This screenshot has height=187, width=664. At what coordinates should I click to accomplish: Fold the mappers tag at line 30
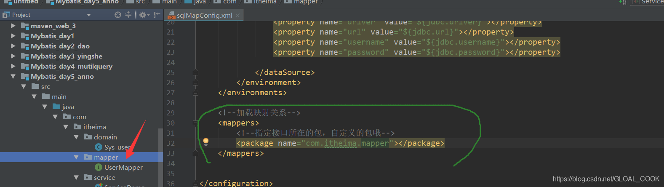click(195, 123)
